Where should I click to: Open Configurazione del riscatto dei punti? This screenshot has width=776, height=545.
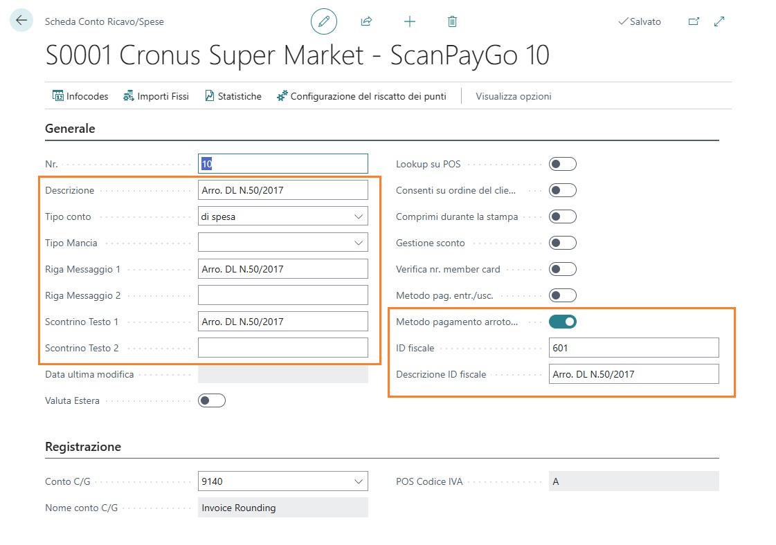361,96
